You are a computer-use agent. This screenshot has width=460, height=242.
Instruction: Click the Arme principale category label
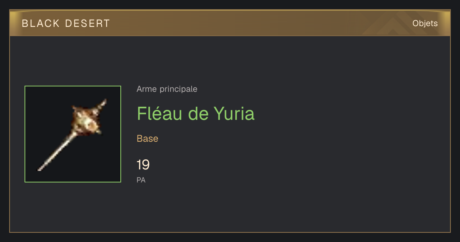pyautogui.click(x=167, y=89)
